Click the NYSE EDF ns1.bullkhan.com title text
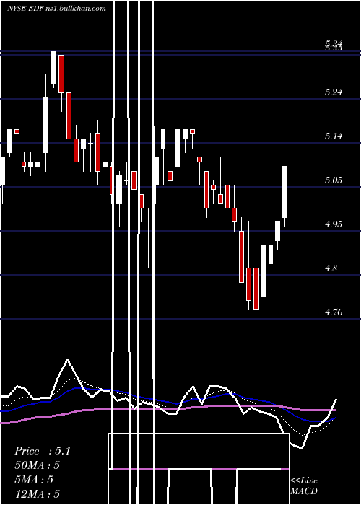This screenshot has height=505, width=361. [x=56, y=8]
